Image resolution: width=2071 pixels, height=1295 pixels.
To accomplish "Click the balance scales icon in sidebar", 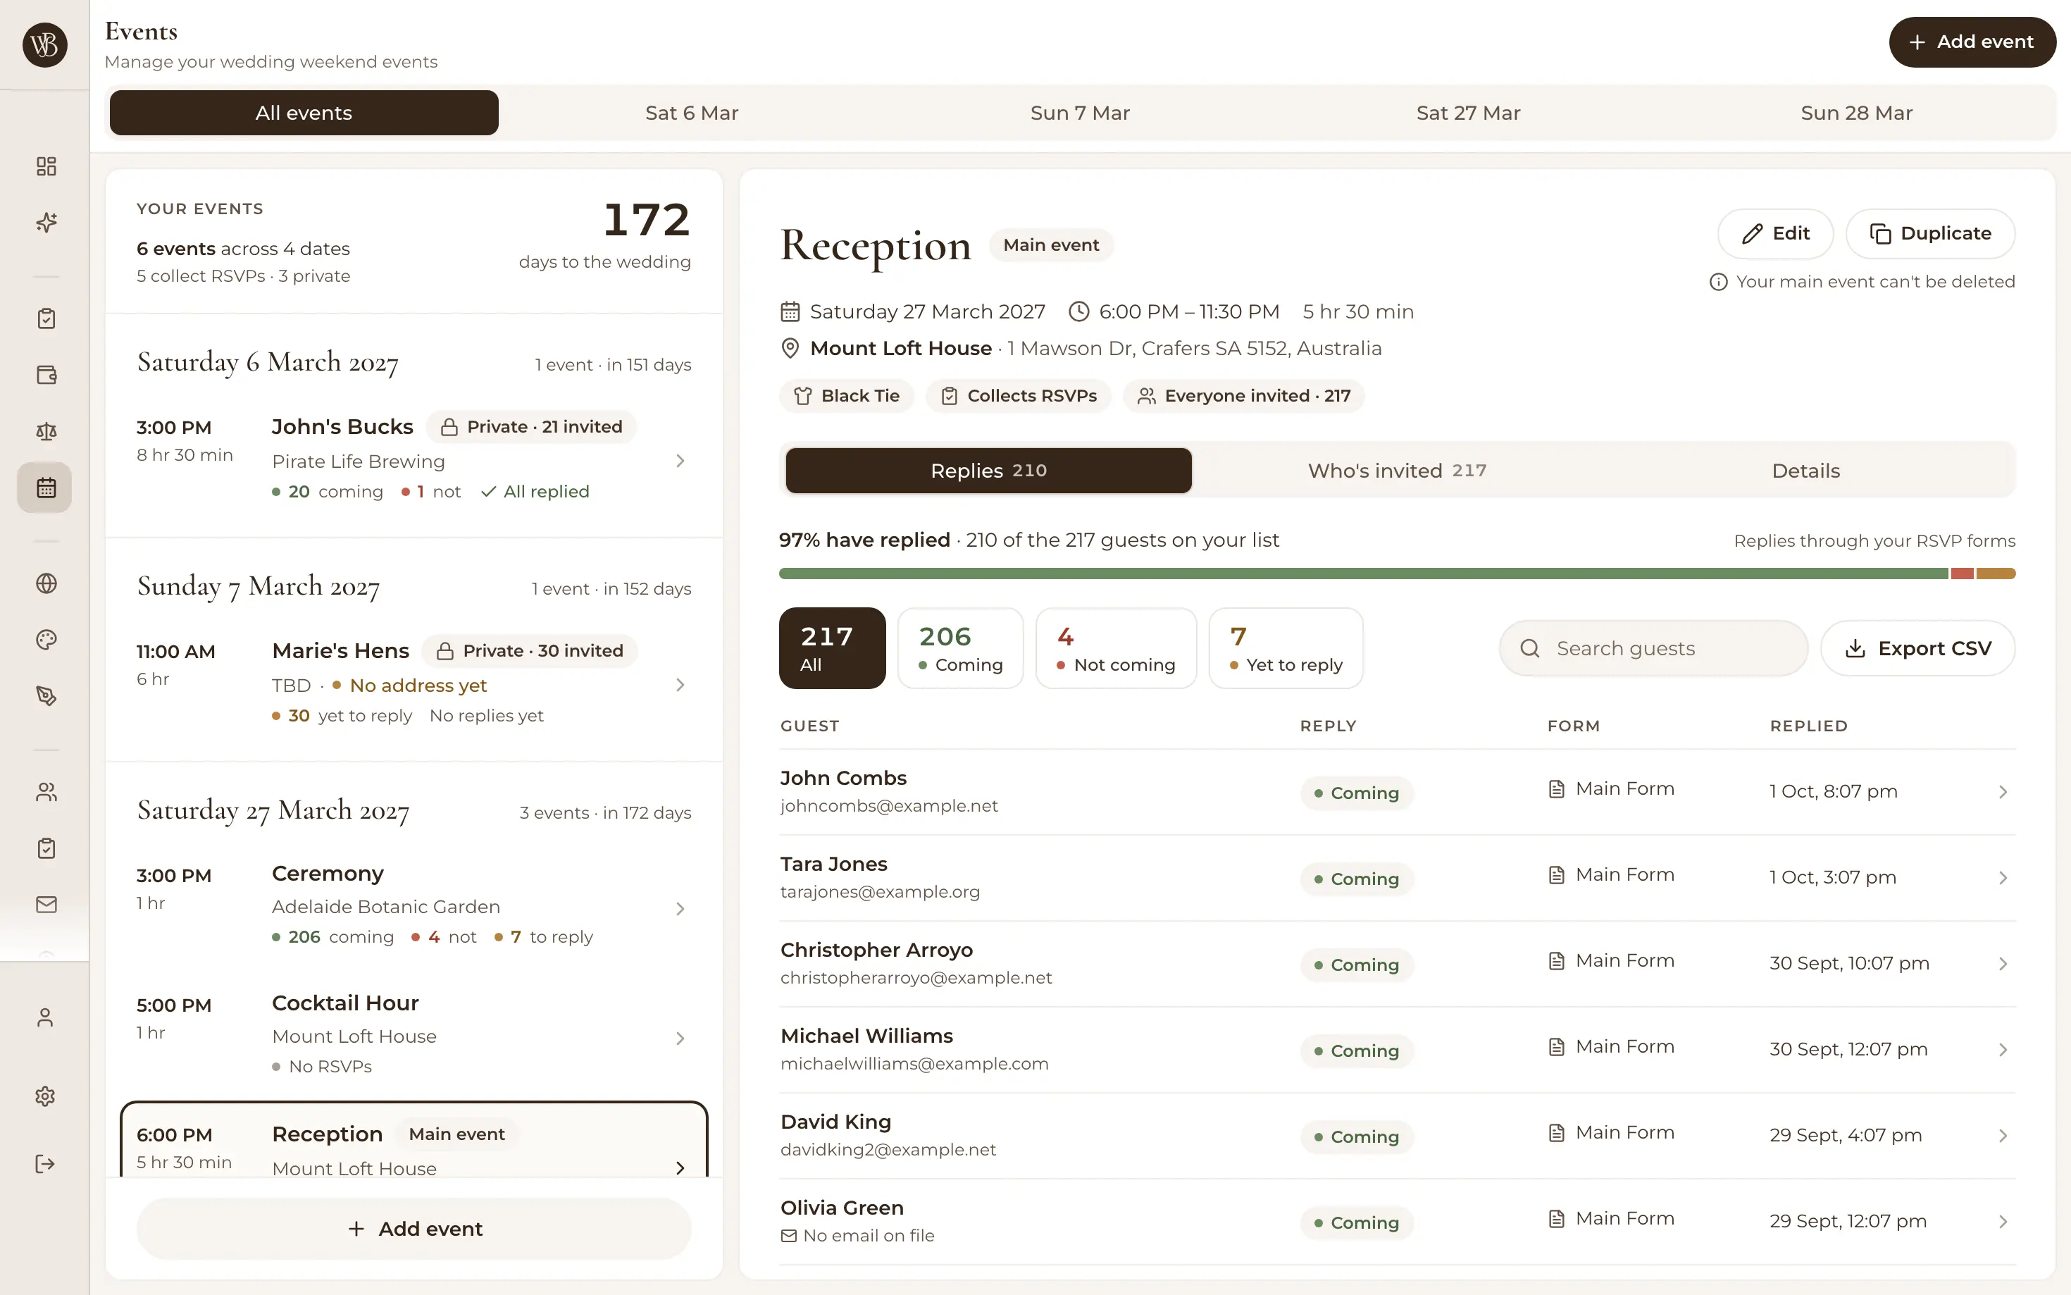I will [46, 432].
